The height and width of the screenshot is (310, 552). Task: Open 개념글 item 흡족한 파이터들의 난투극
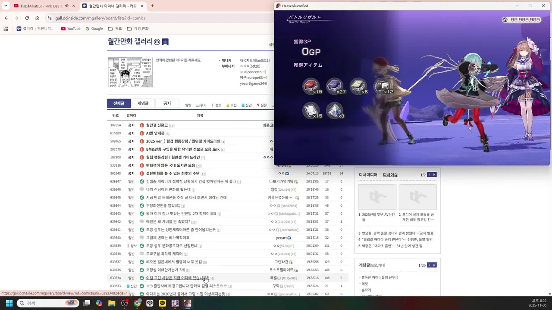point(379,278)
